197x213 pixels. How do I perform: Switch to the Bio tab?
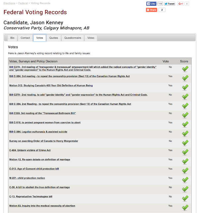12,38
